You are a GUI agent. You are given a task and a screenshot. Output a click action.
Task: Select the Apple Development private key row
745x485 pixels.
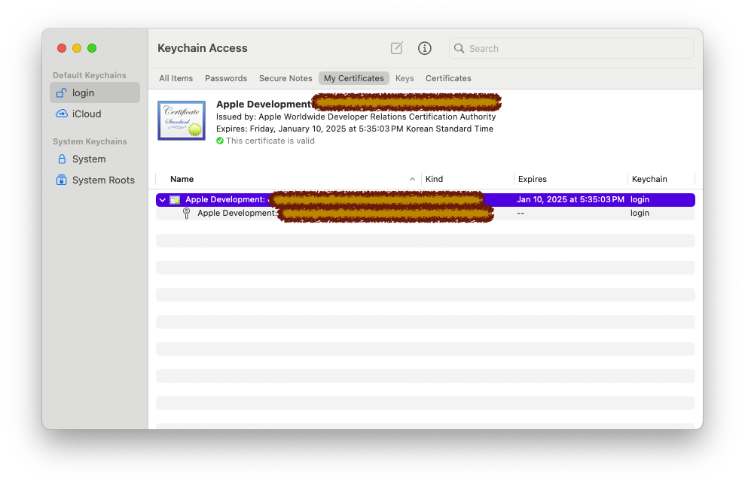click(x=426, y=214)
